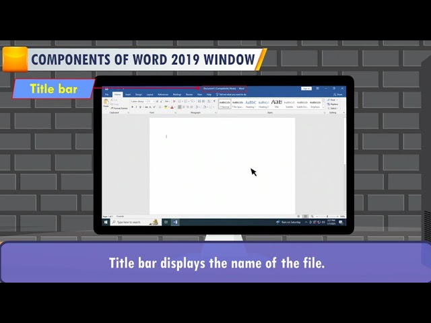Viewport: 431px width, 323px height.
Task: Click the taskbar search box
Action: [135, 222]
